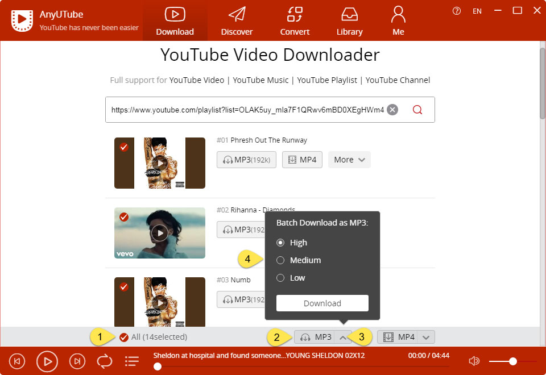Open the EN language selector
The width and height of the screenshot is (546, 375).
point(477,11)
